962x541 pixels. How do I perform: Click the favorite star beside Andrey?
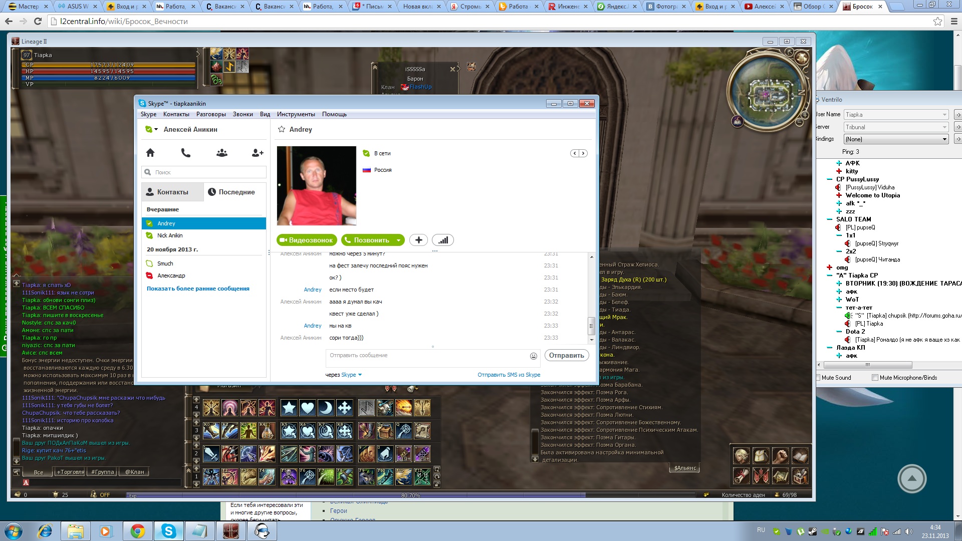click(x=282, y=129)
